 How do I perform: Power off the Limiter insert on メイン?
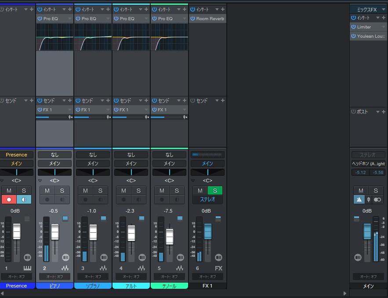pyautogui.click(x=354, y=27)
